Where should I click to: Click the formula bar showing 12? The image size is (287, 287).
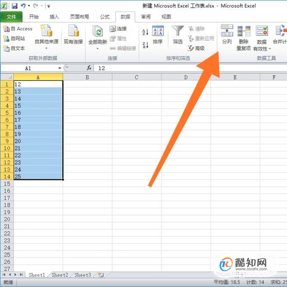190,69
